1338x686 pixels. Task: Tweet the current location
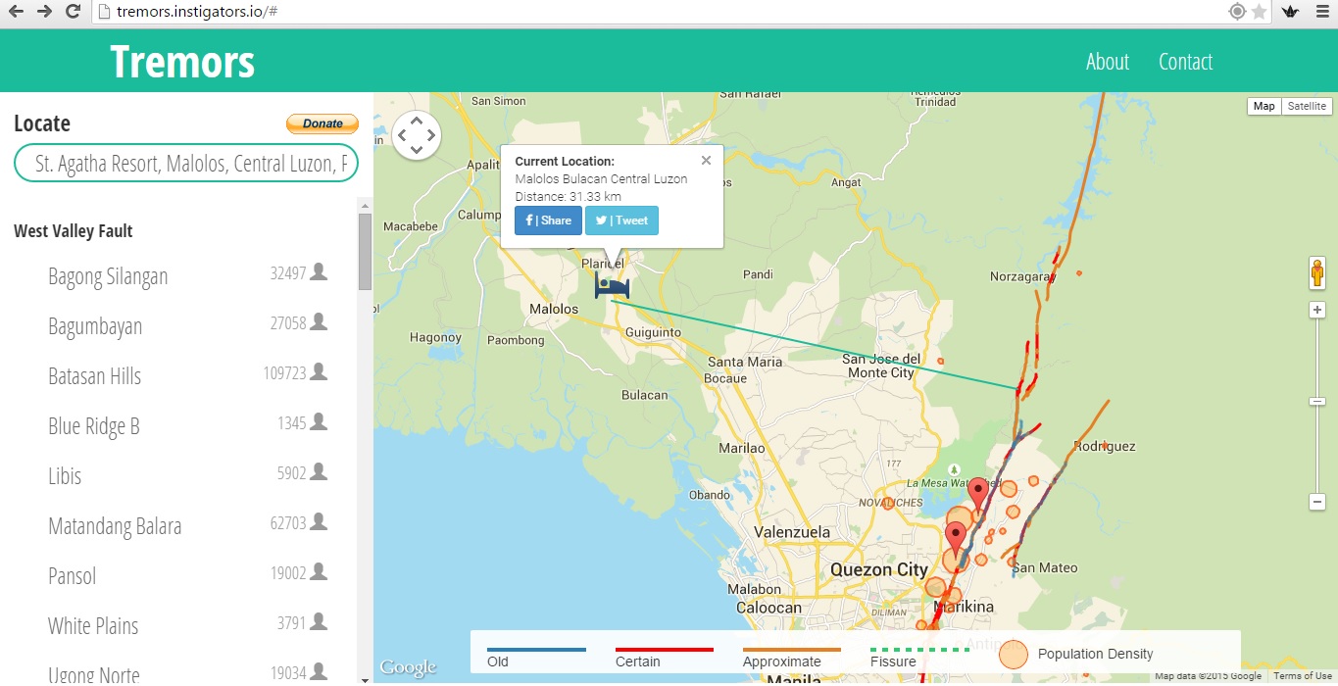click(621, 220)
